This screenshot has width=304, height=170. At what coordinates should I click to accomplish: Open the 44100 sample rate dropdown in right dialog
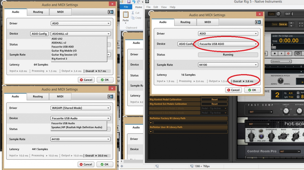tap(228, 65)
